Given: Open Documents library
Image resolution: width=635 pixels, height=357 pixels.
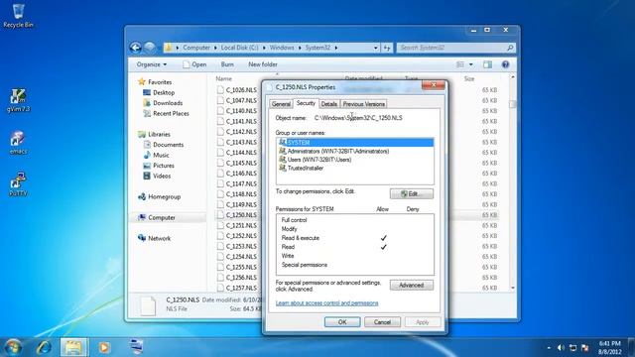Looking at the screenshot, I should (x=168, y=145).
